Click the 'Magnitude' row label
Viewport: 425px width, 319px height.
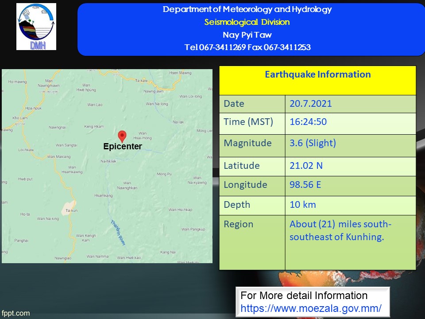[247, 143]
